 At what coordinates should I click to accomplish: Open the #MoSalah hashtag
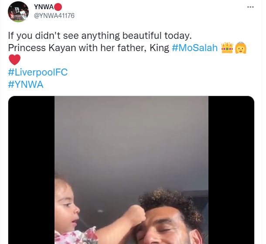(x=194, y=48)
